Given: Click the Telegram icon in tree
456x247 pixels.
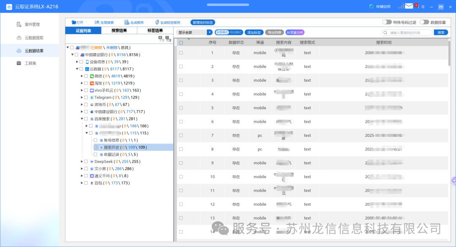Looking at the screenshot, I should pyautogui.click(x=92, y=98).
